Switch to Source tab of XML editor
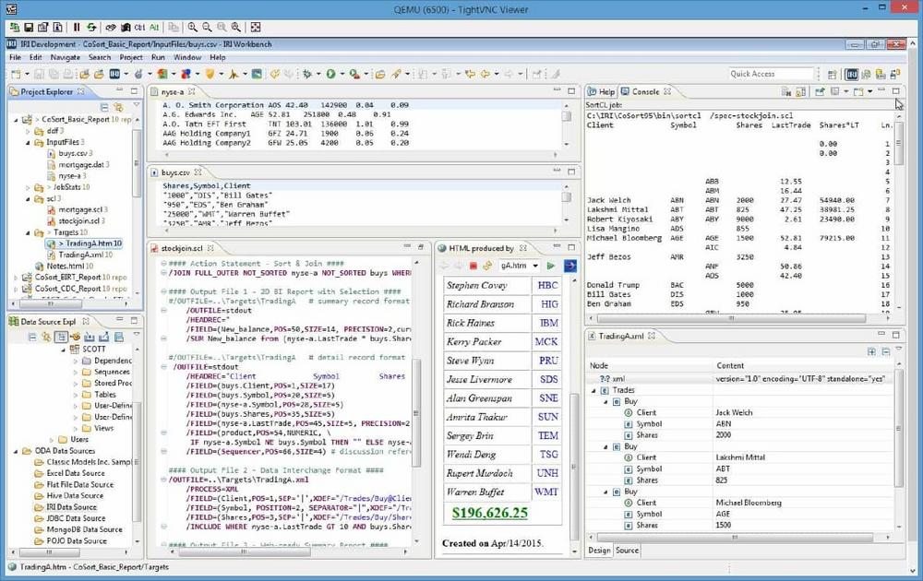Screen dimensions: 923x581 [x=627, y=551]
